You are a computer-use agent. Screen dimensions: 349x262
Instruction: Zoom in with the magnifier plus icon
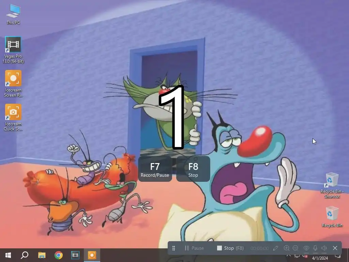coord(286,248)
